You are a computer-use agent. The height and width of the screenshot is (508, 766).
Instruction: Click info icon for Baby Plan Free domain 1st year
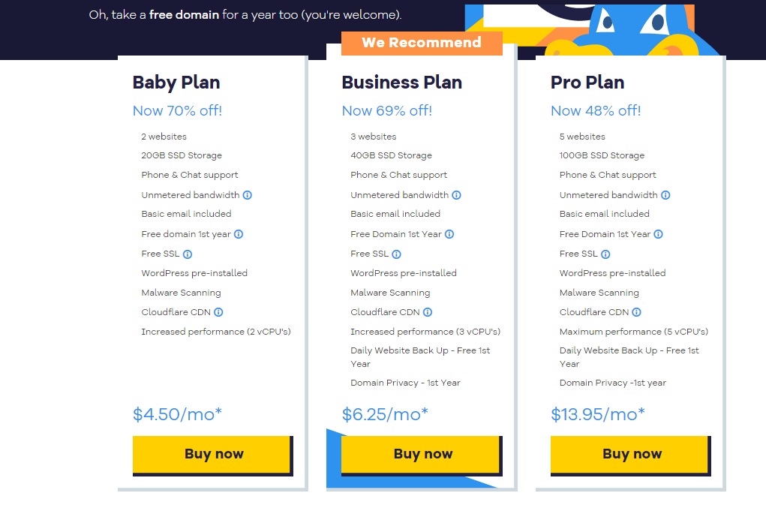point(239,234)
